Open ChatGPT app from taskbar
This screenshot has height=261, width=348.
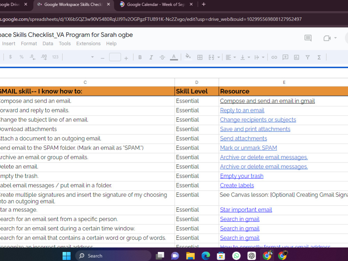click(x=252, y=256)
